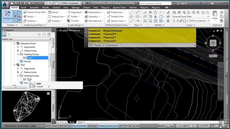This screenshot has height=129, width=230.
Task: Click the Pipe Network icon
Action: tap(86, 21)
